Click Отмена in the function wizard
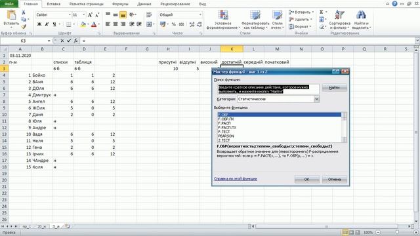The height and width of the screenshot is (236, 420). (x=334, y=179)
